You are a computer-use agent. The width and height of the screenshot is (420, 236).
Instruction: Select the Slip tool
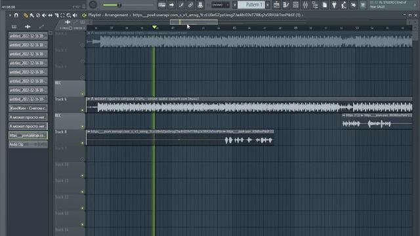tap(51, 16)
